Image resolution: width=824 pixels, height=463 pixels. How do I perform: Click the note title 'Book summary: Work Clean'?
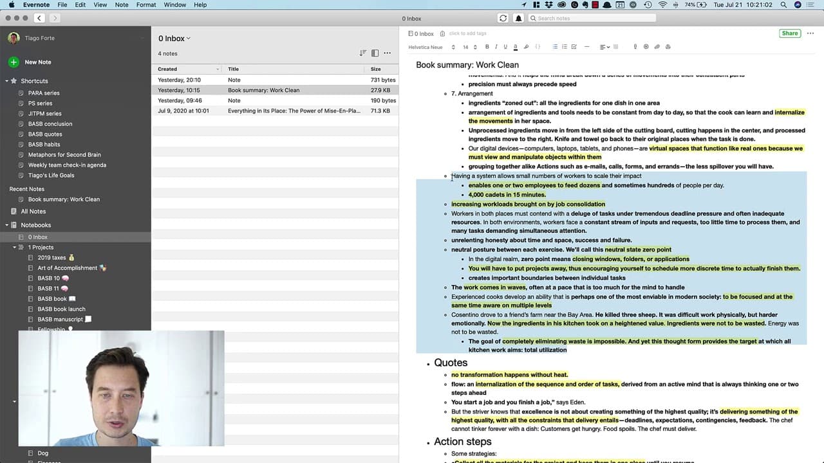click(467, 65)
